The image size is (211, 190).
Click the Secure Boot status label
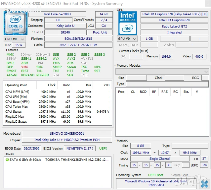pos(179,175)
